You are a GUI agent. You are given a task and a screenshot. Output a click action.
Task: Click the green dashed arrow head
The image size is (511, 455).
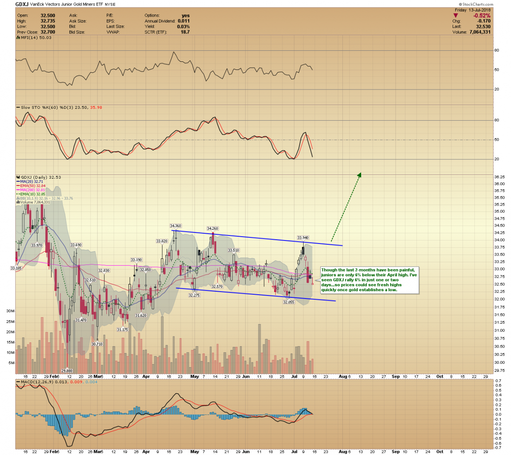[x=359, y=174]
